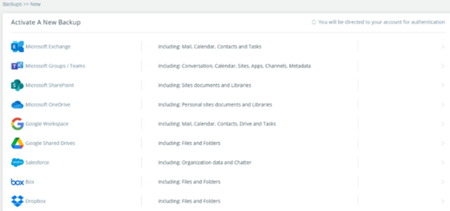Viewport: 450px width, 211px height.
Task: Select the Dropbox label text
Action: (x=35, y=201)
